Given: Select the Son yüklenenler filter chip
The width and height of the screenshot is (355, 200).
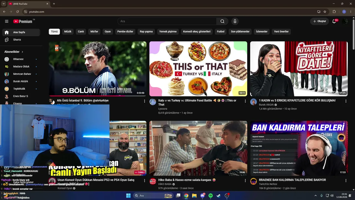Looking at the screenshot, I should pos(240,31).
